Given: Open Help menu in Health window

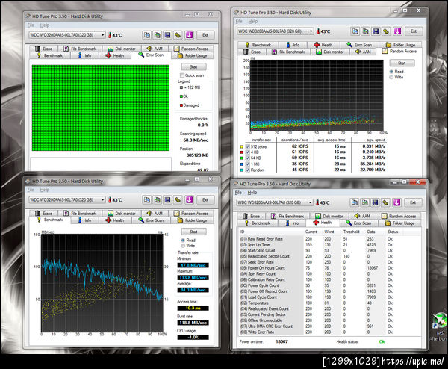Looking at the screenshot, I should point(252,193).
